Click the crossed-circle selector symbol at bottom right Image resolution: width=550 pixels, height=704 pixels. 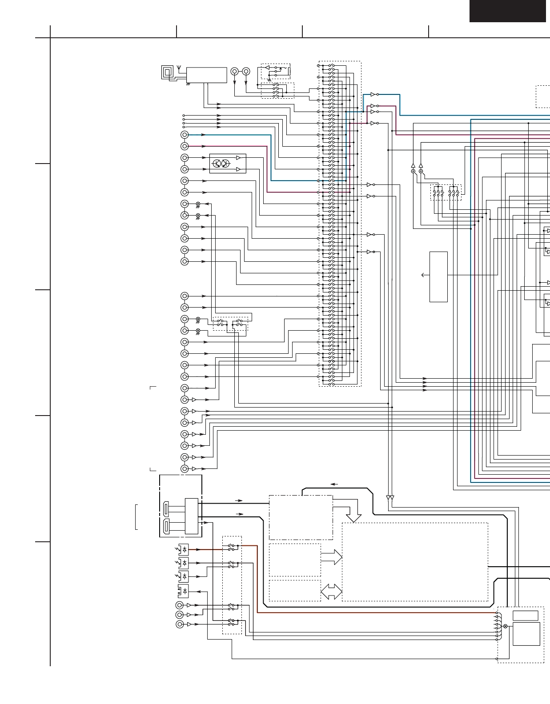(x=505, y=626)
